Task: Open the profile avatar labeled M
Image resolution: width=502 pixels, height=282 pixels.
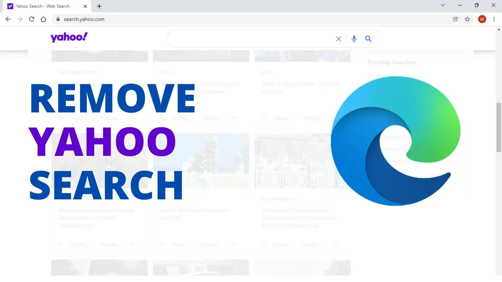Action: point(482,19)
